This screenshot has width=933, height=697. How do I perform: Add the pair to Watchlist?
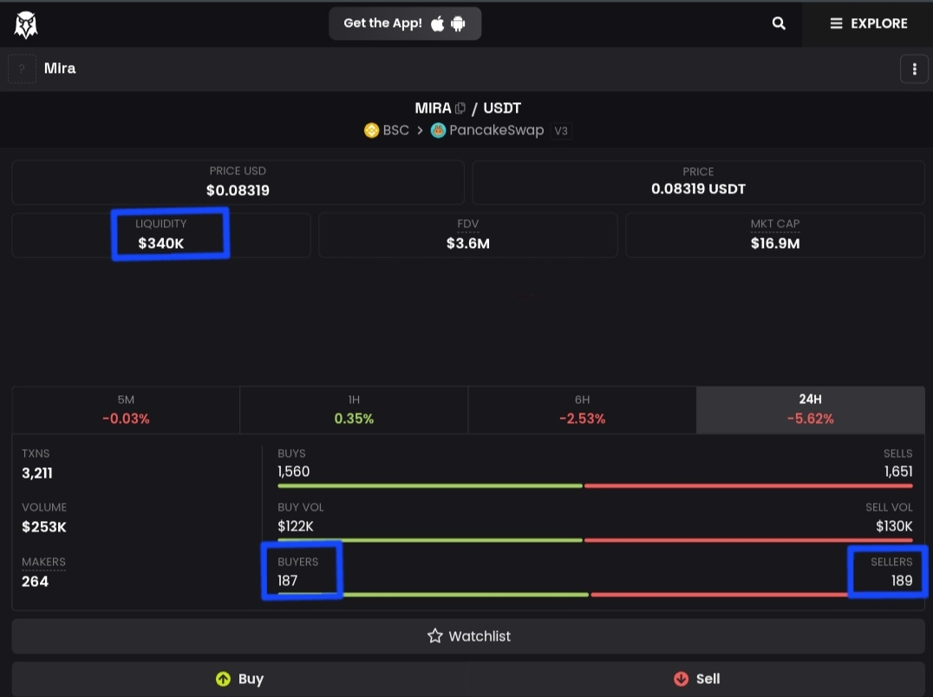point(468,636)
